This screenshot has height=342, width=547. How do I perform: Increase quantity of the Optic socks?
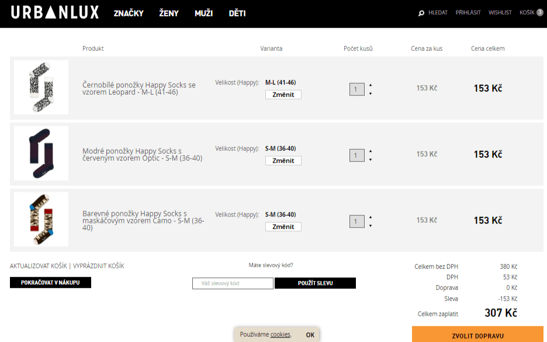(x=371, y=151)
